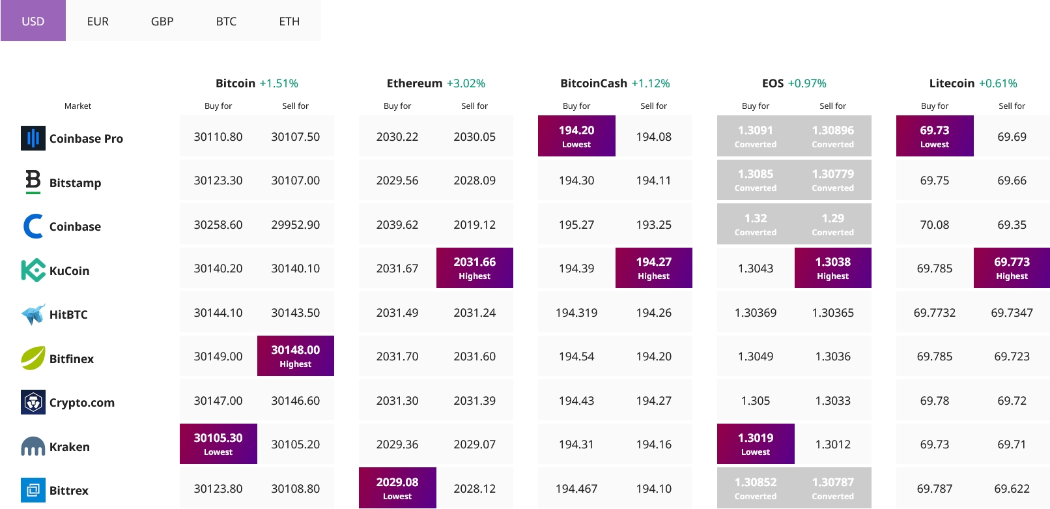Click the Coinbase C logo icon
The height and width of the screenshot is (509, 1050).
[x=33, y=226]
